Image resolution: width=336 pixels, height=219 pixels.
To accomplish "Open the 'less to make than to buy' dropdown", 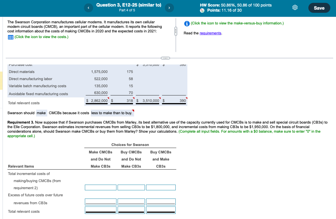I will pyautogui.click(x=112, y=113).
